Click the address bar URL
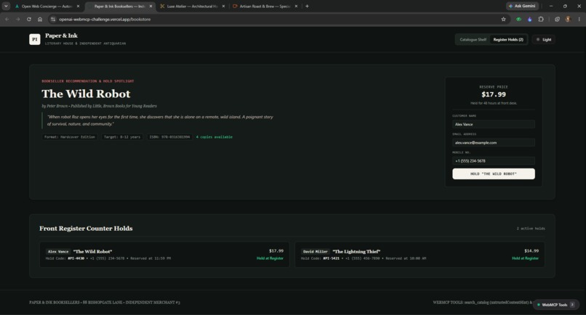This screenshot has width=586, height=315. (x=105, y=19)
